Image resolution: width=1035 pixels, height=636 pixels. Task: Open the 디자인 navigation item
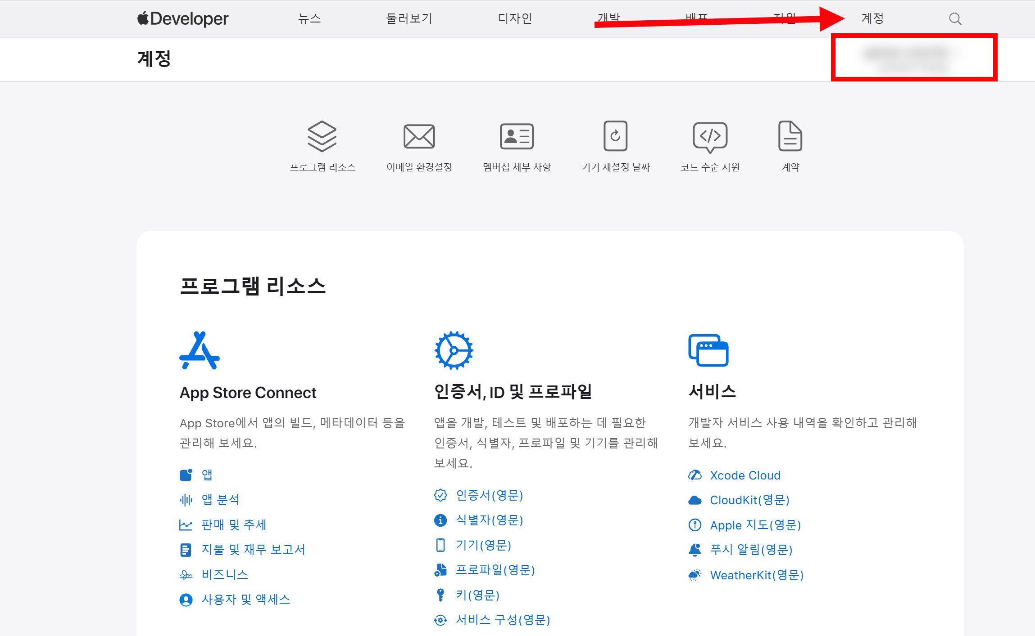click(x=515, y=18)
